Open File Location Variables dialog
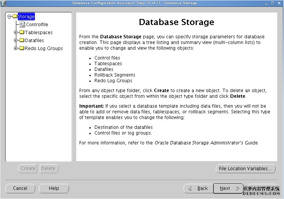This screenshot has width=284, height=199. pos(245,169)
